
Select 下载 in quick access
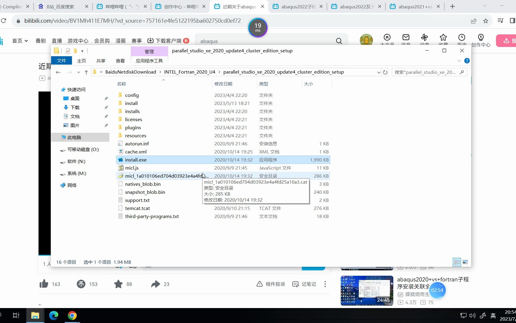tap(75, 107)
